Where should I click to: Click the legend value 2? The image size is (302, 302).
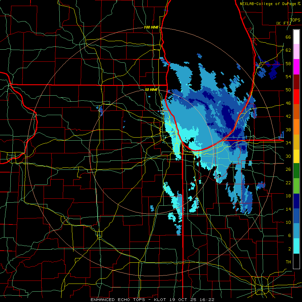click(289, 249)
